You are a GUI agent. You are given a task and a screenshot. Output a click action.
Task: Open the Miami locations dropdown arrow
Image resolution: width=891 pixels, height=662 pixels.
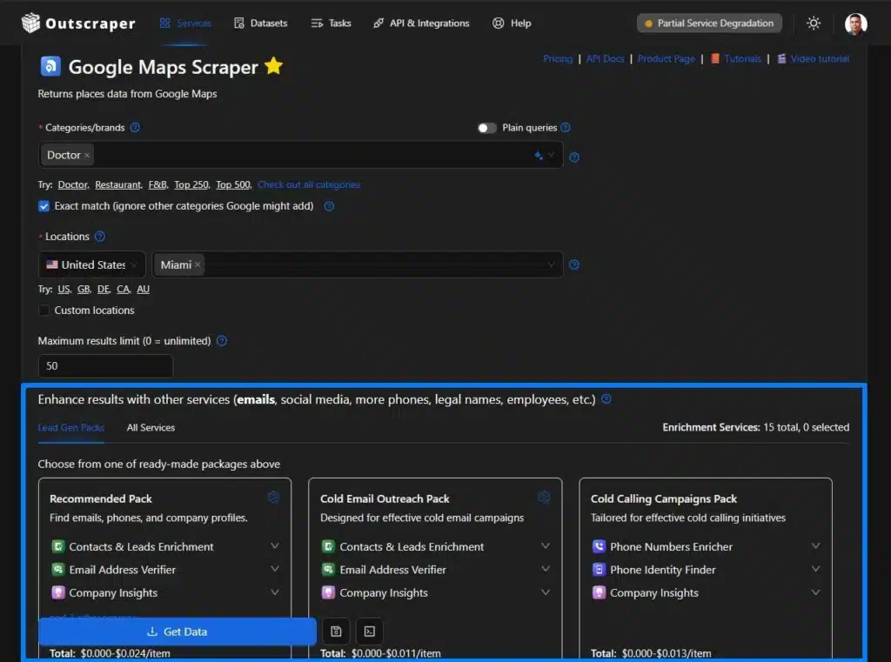(551, 264)
